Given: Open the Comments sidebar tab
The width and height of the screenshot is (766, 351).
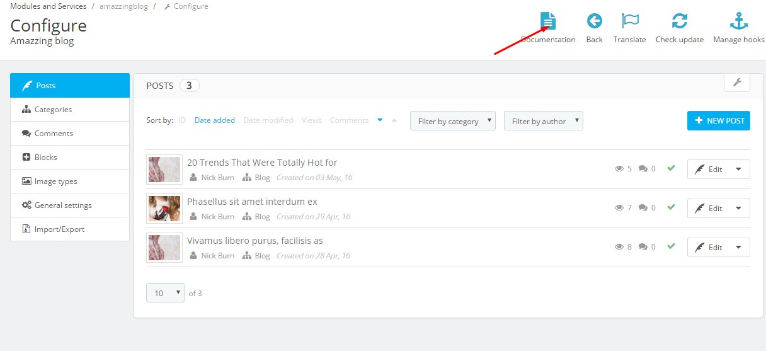Looking at the screenshot, I should point(70,133).
